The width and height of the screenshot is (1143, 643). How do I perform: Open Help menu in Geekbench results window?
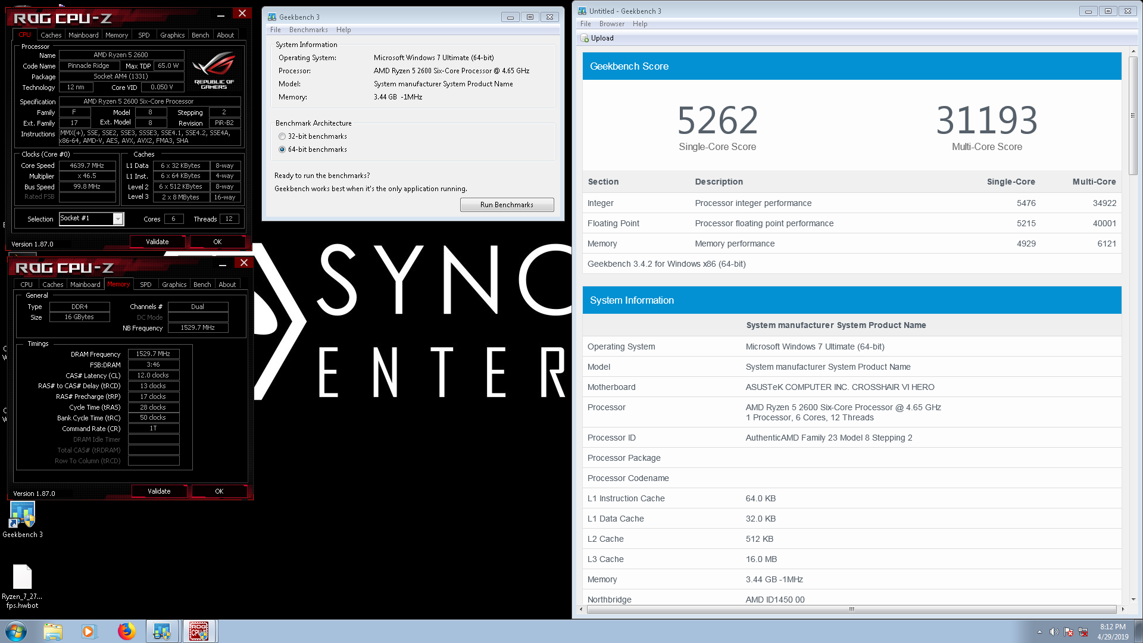tap(640, 24)
